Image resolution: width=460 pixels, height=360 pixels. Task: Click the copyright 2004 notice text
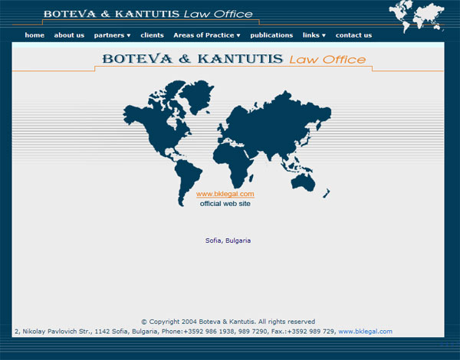[228, 322]
